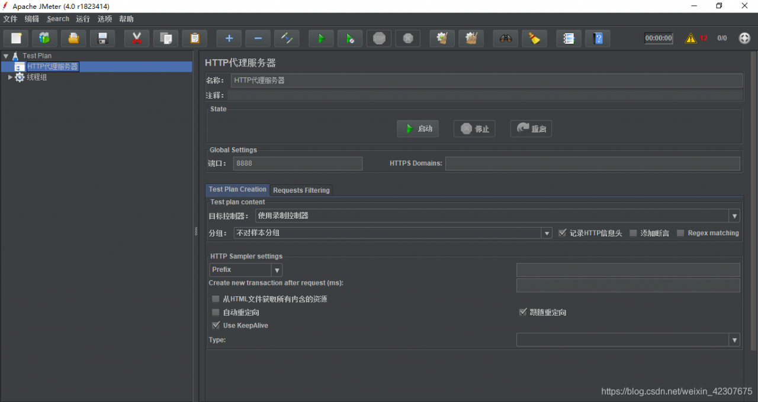Click the Start no pauses toolbar icon
Screen dimensions: 758x402
click(x=350, y=38)
